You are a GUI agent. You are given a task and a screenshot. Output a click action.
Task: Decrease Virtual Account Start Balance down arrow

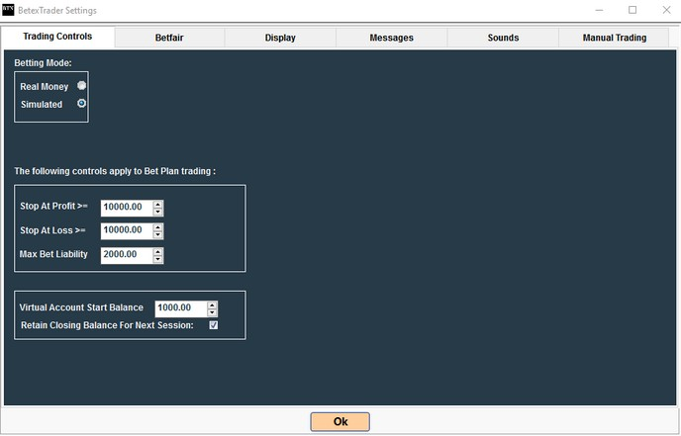point(212,312)
